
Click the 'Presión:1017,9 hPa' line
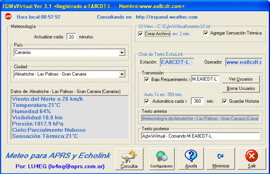point(38,124)
